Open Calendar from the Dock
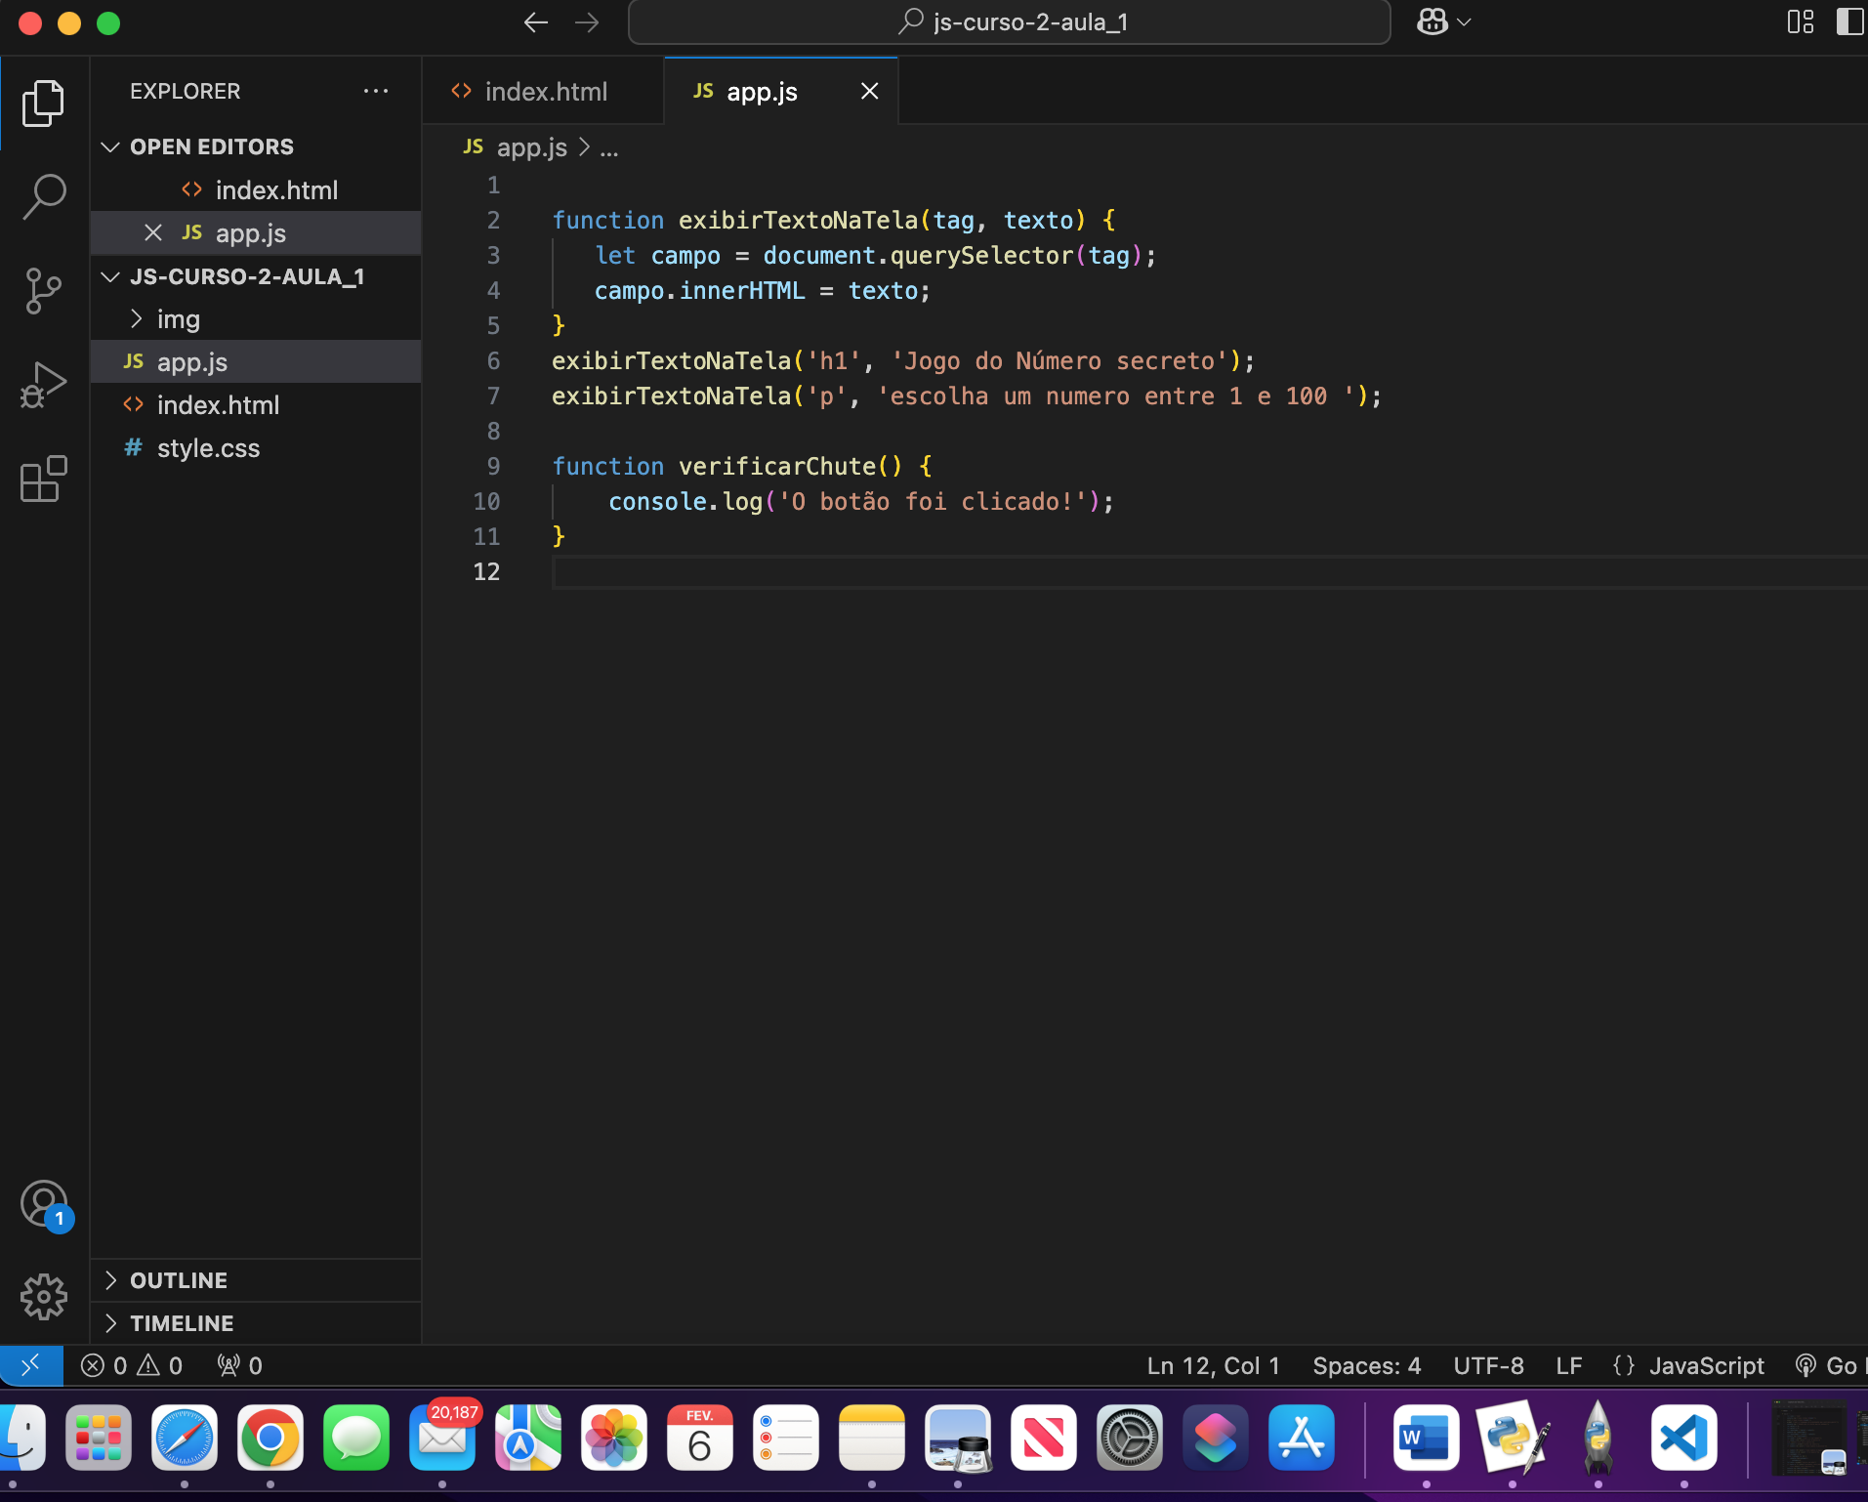Screen dimensions: 1868x1502 700,1438
